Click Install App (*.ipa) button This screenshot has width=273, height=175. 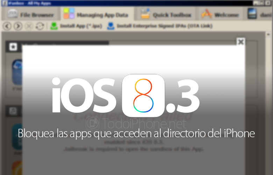click(x=76, y=26)
